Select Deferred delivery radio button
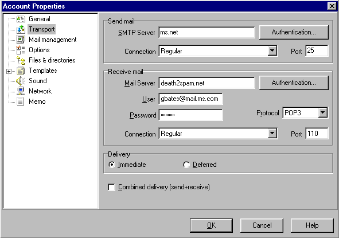 [x=186, y=165]
